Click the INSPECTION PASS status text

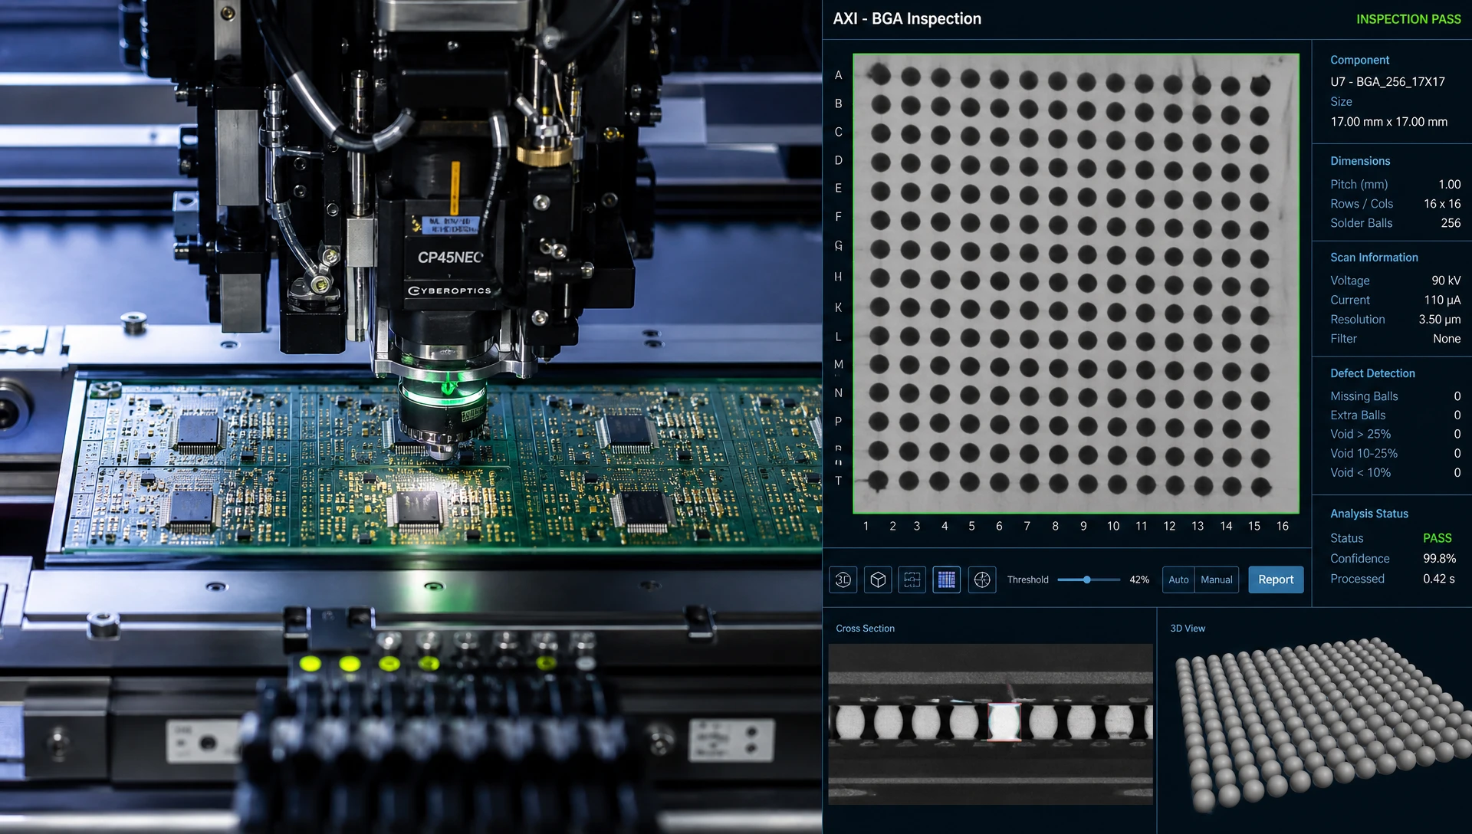(x=1408, y=19)
